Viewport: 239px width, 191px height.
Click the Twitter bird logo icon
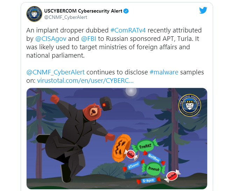point(203,10)
